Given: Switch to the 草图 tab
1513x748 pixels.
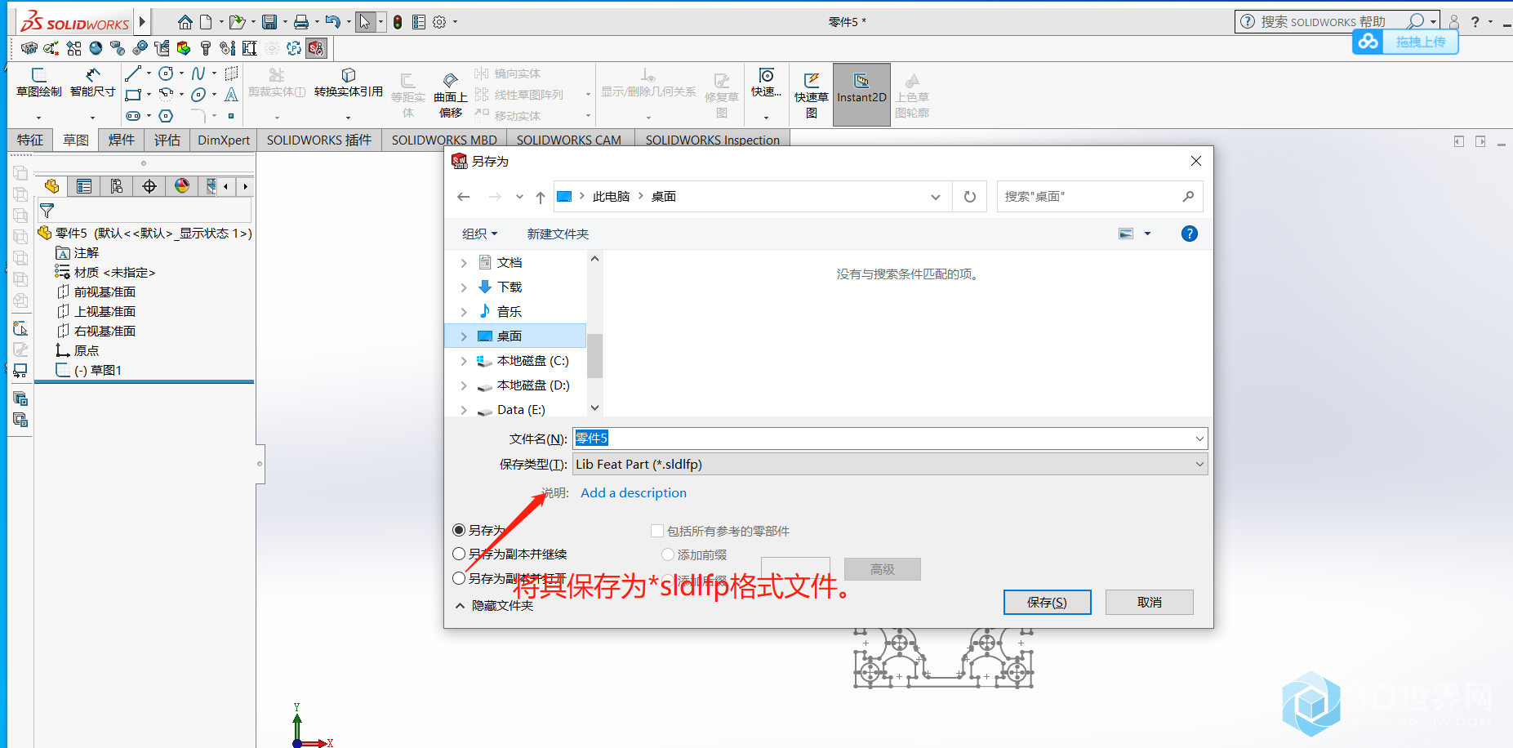Looking at the screenshot, I should (x=76, y=140).
